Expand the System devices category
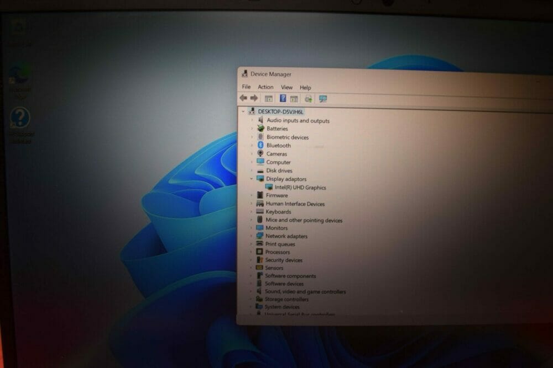This screenshot has width=553, height=368. [x=251, y=307]
